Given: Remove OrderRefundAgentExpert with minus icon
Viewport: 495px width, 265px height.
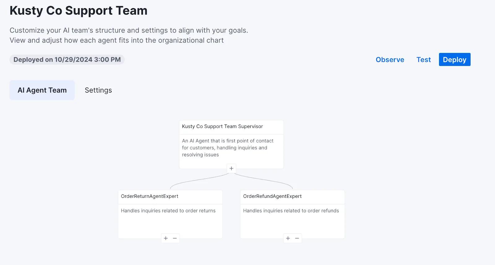Looking at the screenshot, I should tap(297, 238).
